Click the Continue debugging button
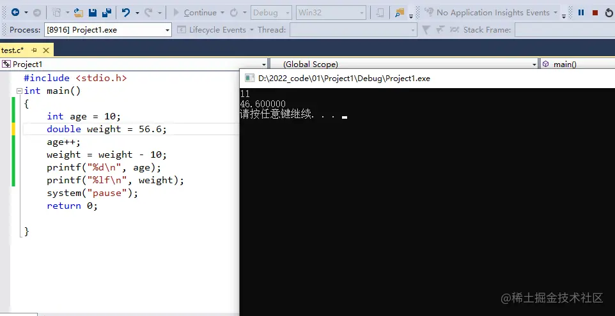 point(195,13)
